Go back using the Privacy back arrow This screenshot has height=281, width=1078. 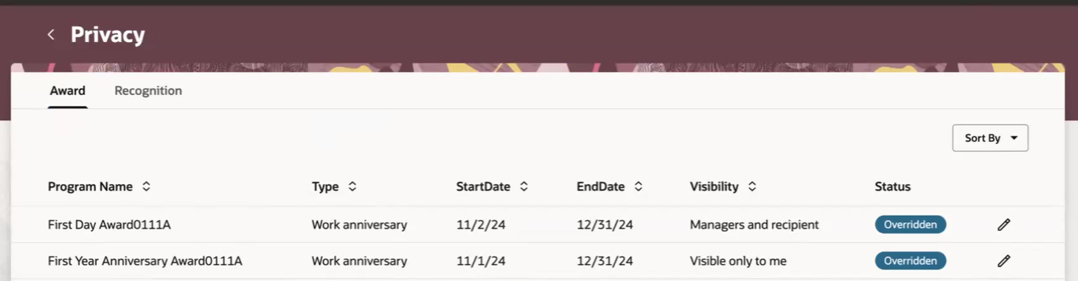(51, 35)
